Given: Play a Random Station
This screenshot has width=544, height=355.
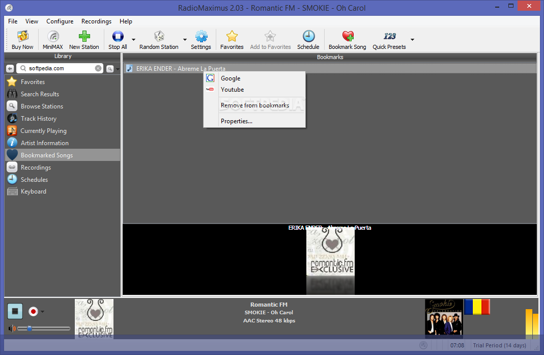Looking at the screenshot, I should (x=159, y=40).
